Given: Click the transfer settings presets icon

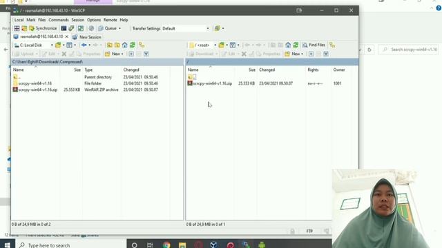Looking at the screenshot, I should click(x=217, y=28).
